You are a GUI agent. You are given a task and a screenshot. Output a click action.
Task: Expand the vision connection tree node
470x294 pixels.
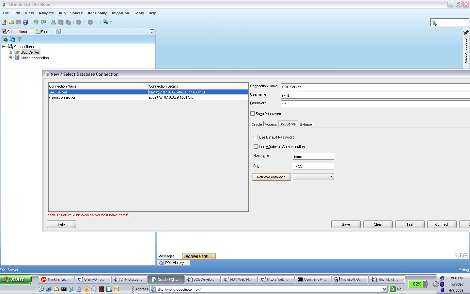(x=10, y=58)
